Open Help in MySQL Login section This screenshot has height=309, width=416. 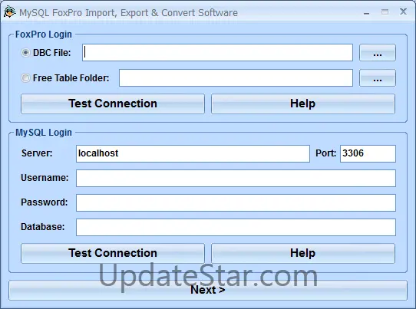click(303, 253)
